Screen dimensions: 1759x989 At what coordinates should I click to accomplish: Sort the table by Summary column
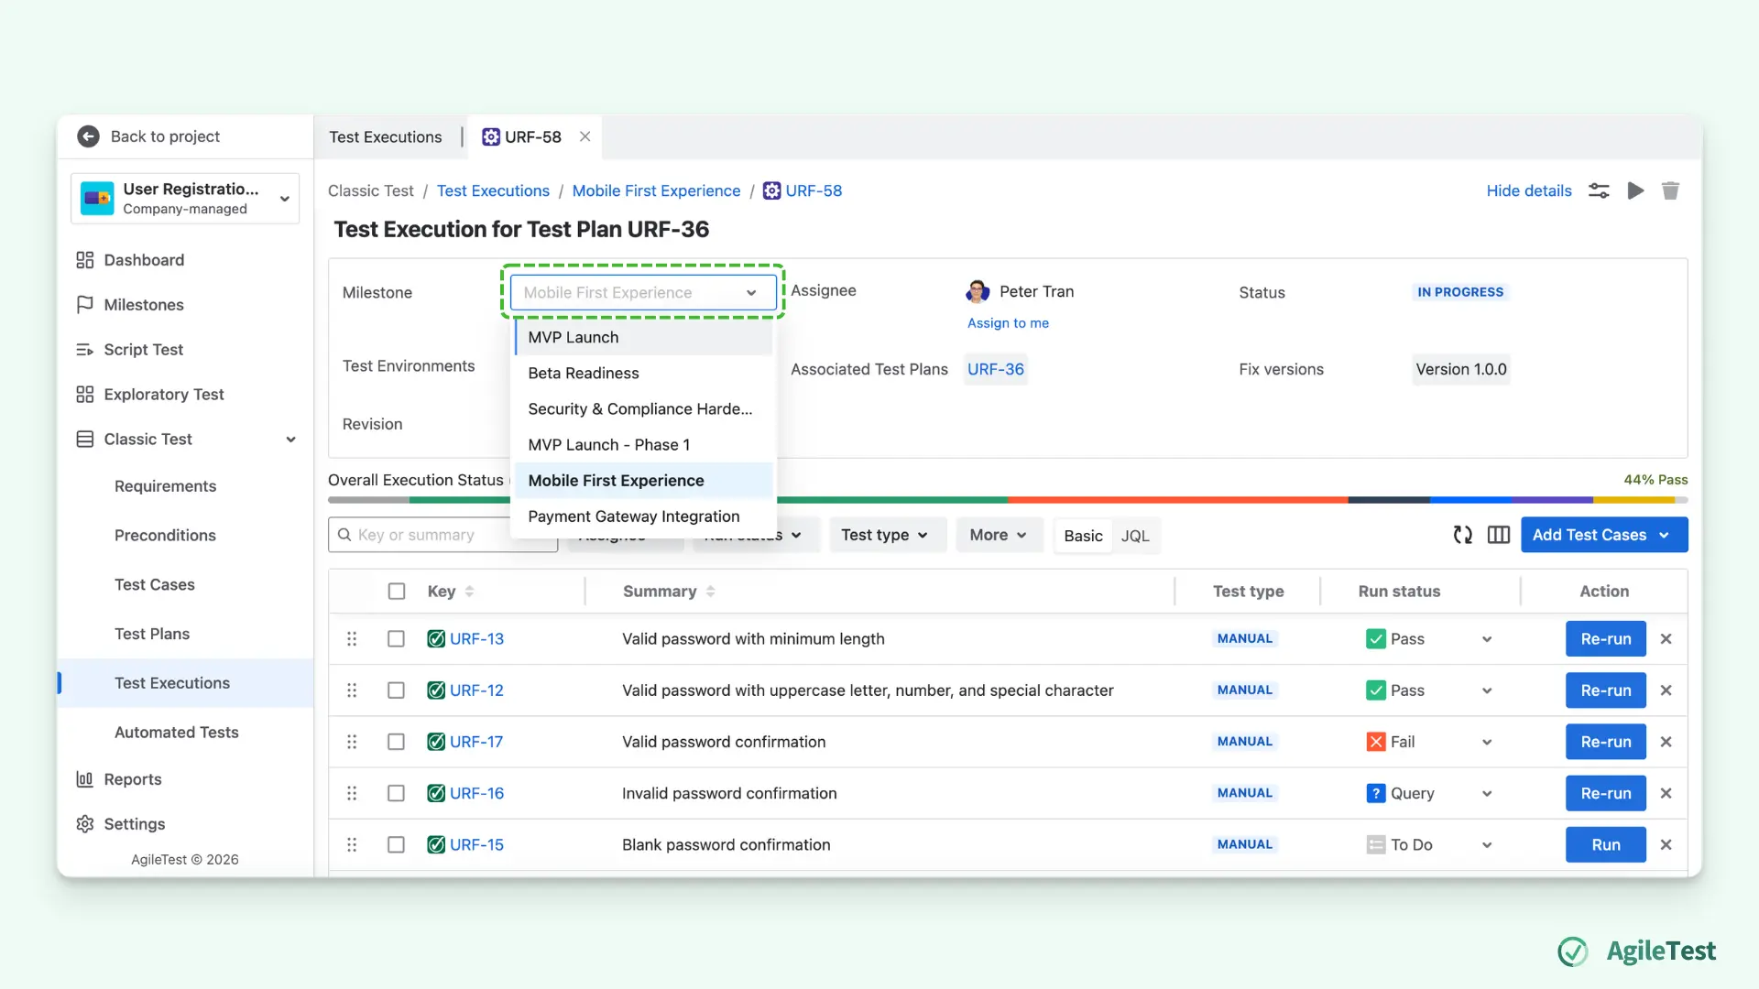click(710, 592)
